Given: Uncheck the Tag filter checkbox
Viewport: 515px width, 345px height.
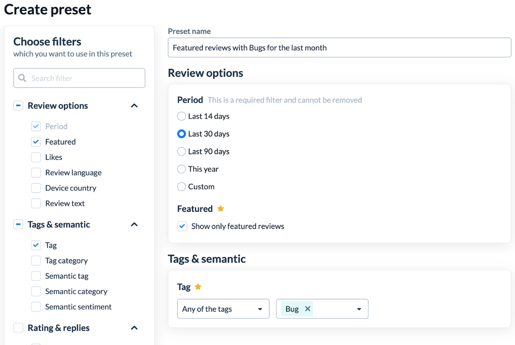Looking at the screenshot, I should coord(36,245).
